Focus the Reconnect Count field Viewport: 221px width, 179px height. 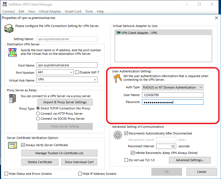(166, 140)
